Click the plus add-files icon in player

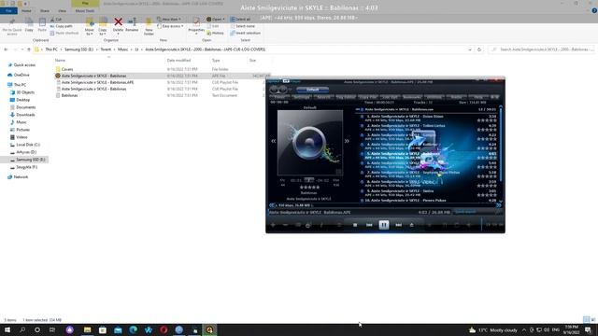pos(273,225)
